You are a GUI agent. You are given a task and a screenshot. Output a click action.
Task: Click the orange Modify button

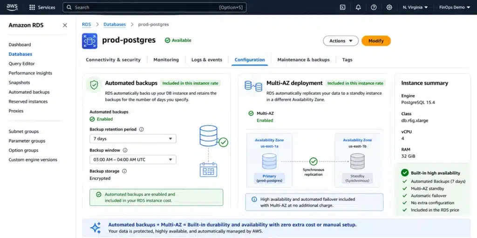click(x=376, y=41)
